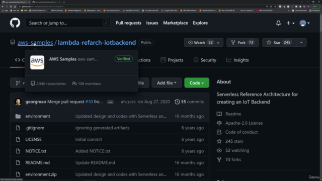Open the user avatar menu
Viewport: 322px width, 181px height.
[304, 23]
